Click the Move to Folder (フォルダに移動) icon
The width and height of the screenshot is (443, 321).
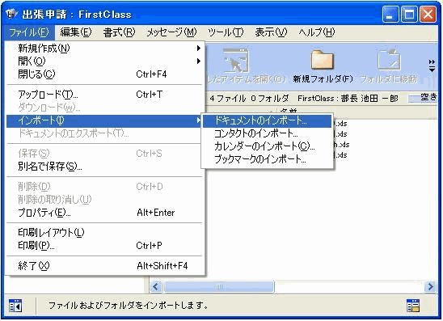point(389,59)
